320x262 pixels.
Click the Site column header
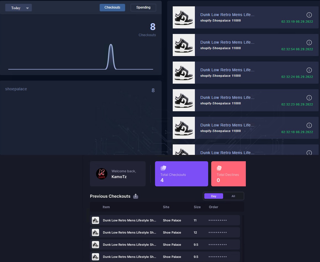click(x=166, y=207)
